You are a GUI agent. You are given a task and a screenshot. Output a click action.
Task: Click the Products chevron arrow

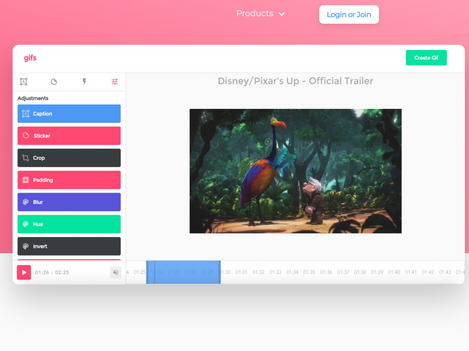(282, 14)
